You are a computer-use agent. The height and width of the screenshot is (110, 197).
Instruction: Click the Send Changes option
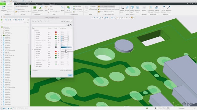(x=78, y=9)
